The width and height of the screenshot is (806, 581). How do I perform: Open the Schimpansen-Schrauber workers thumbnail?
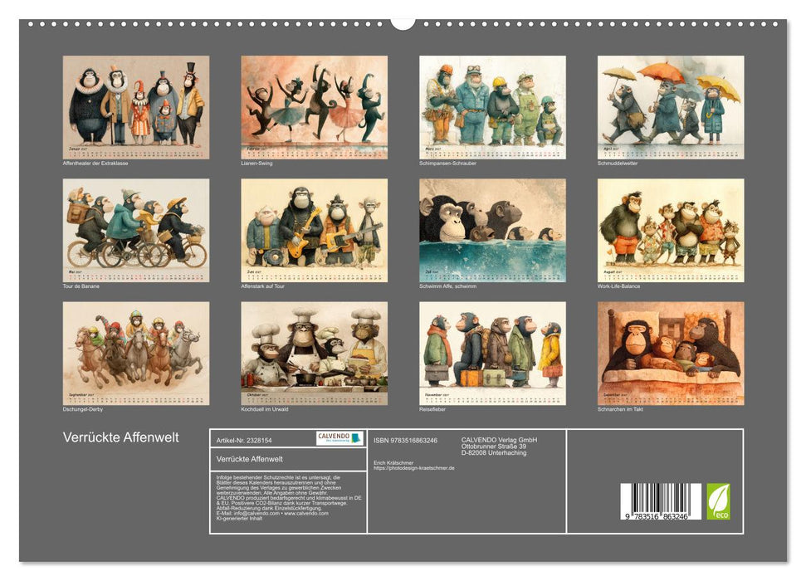(492, 107)
